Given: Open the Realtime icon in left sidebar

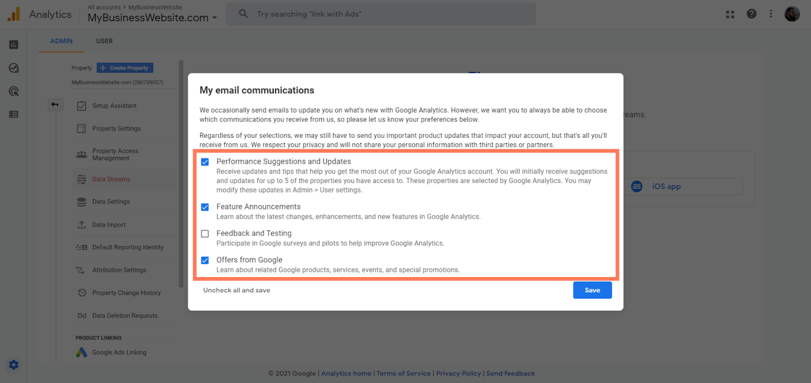Looking at the screenshot, I should click(14, 68).
